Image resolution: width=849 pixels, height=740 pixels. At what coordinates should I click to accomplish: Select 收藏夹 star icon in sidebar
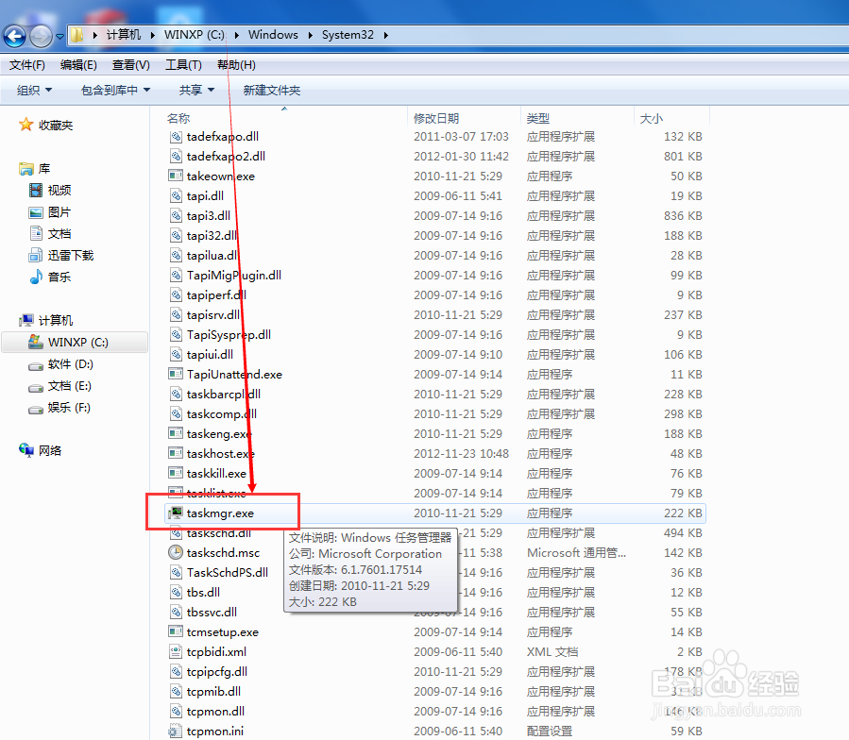26,125
